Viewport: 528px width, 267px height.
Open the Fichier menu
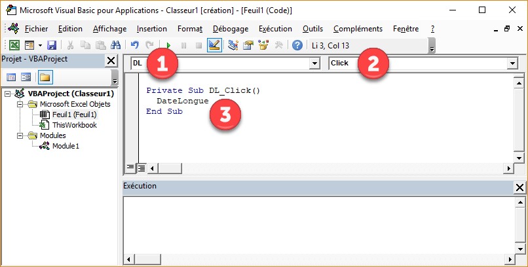(37, 29)
